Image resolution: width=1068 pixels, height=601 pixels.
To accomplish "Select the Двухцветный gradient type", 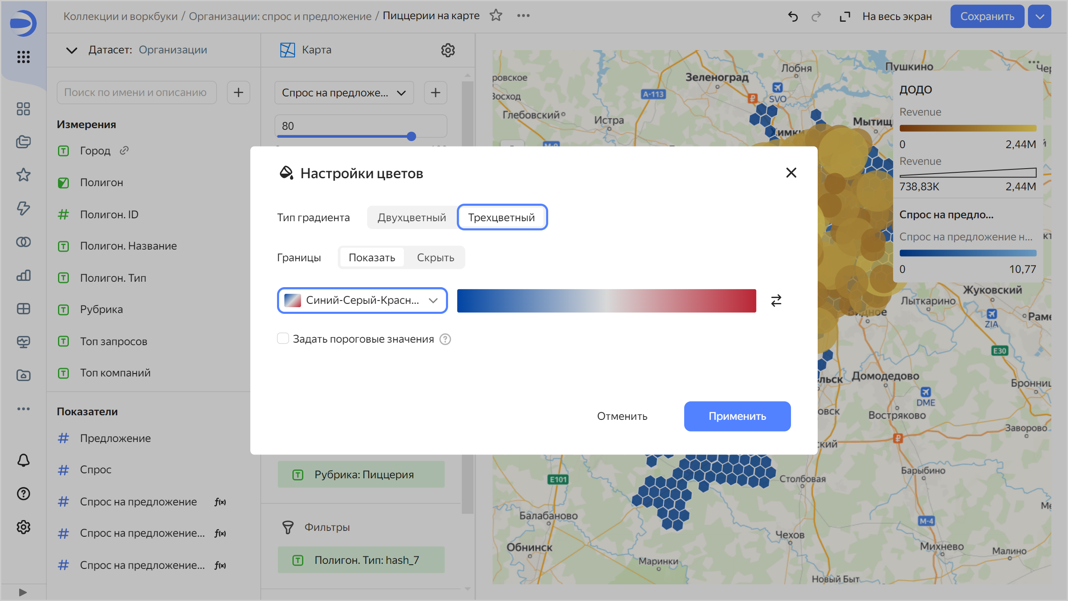I will click(411, 217).
